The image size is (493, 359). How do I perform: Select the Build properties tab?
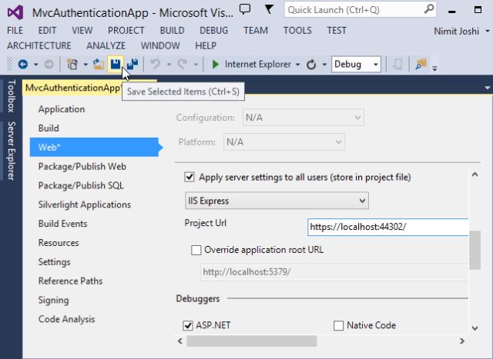(x=49, y=128)
